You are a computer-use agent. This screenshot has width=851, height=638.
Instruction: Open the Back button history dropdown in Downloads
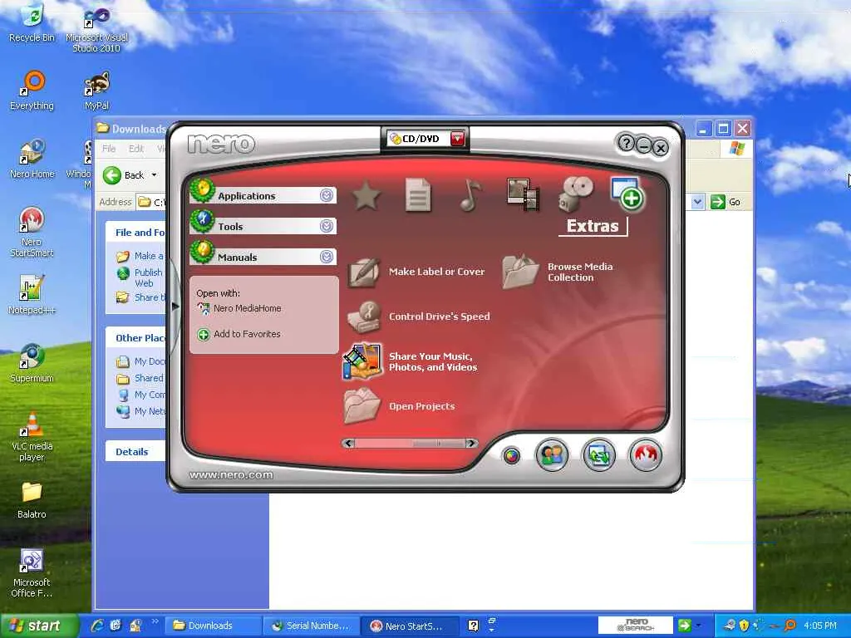(154, 174)
